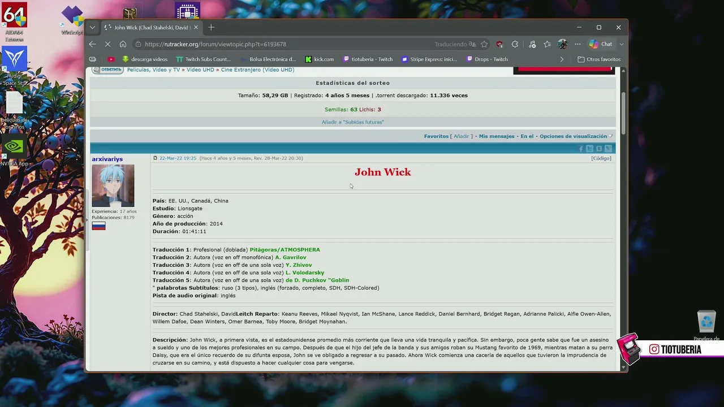
Task: Open the browser profile avatar
Action: coord(562,44)
